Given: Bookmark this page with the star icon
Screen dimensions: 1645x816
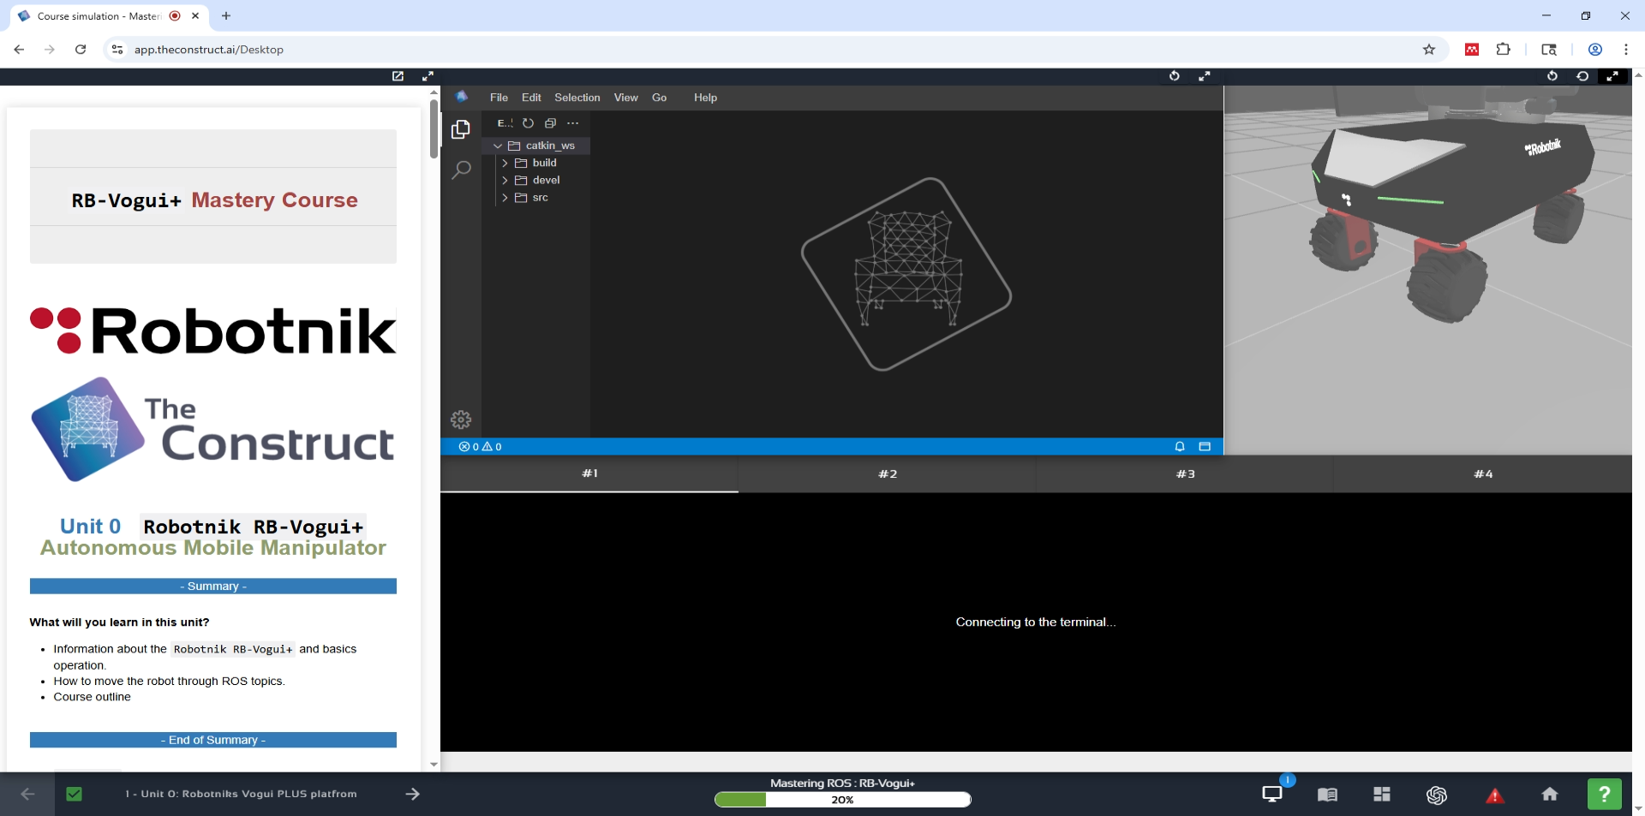Looking at the screenshot, I should coord(1429,50).
